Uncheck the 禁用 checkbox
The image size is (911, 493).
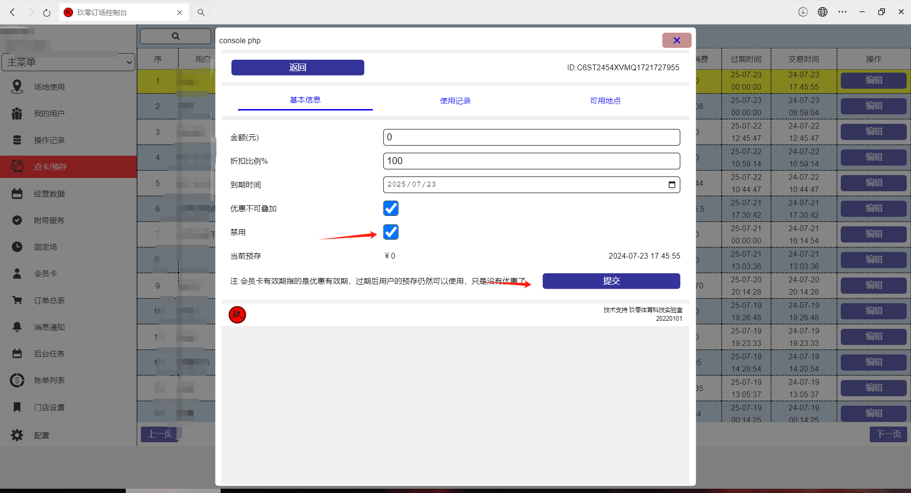click(x=390, y=232)
